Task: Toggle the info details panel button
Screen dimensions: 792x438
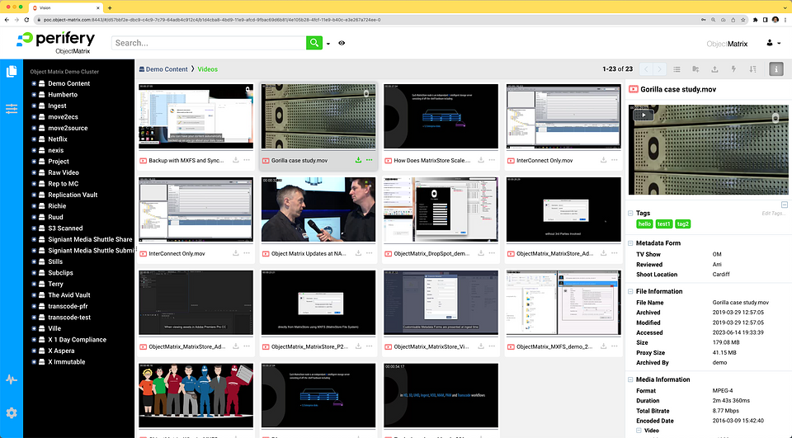Action: tap(775, 69)
